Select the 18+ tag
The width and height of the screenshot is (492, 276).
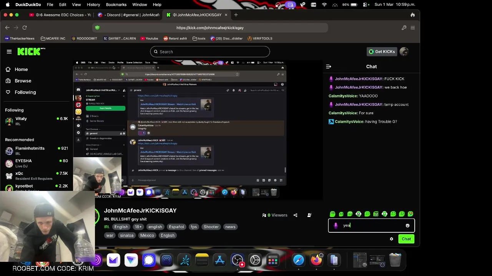point(138,227)
